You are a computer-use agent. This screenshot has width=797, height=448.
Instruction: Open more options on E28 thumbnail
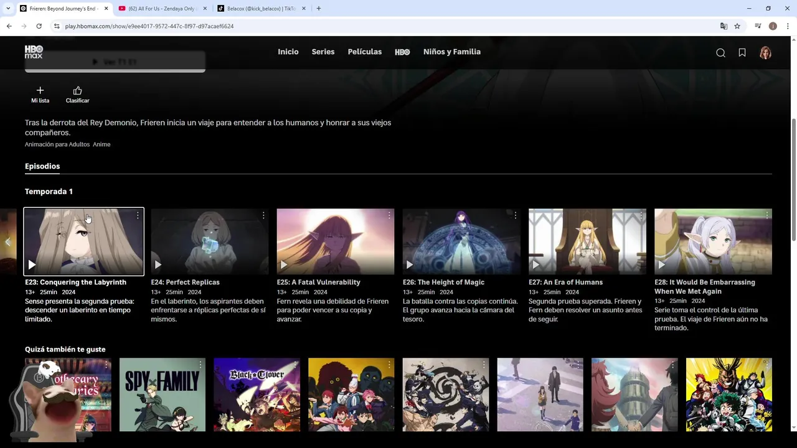pos(766,215)
